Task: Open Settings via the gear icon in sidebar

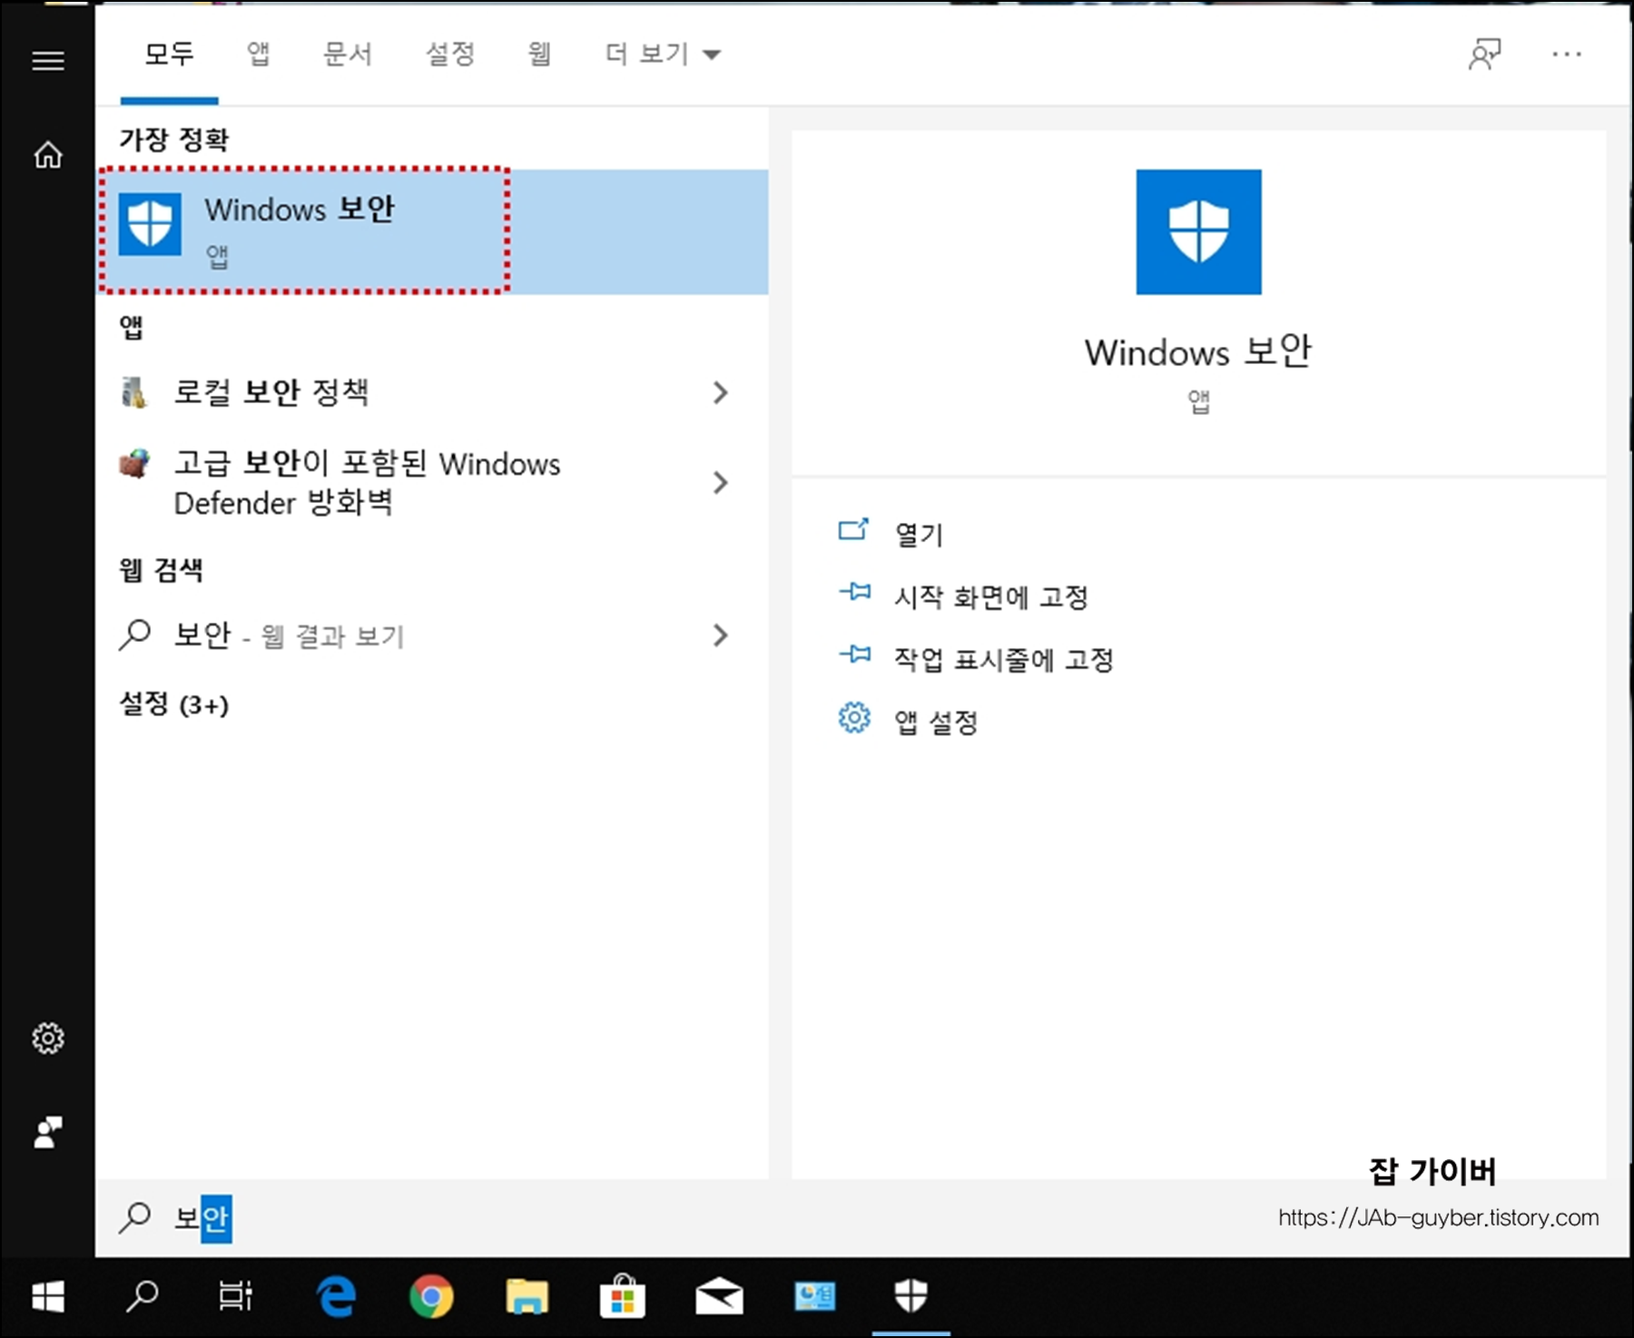Action: [x=47, y=1038]
